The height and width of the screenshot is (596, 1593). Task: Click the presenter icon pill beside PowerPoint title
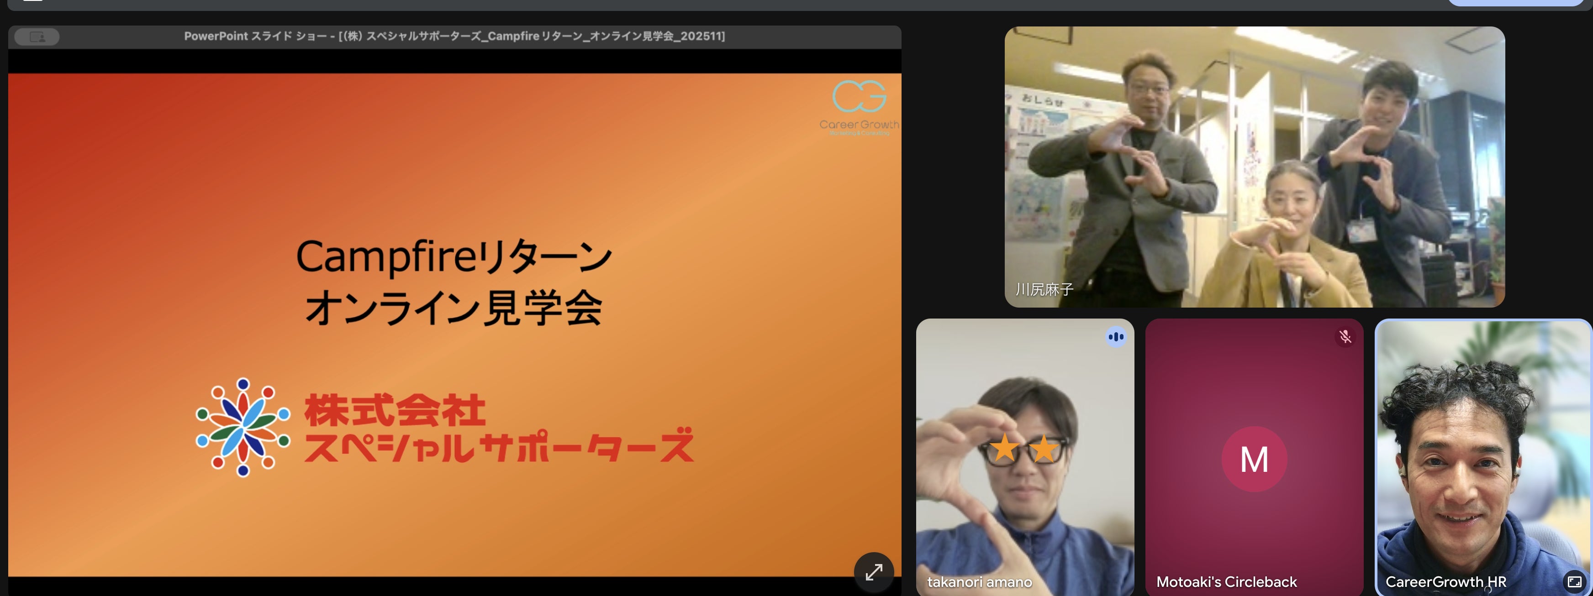tap(37, 37)
